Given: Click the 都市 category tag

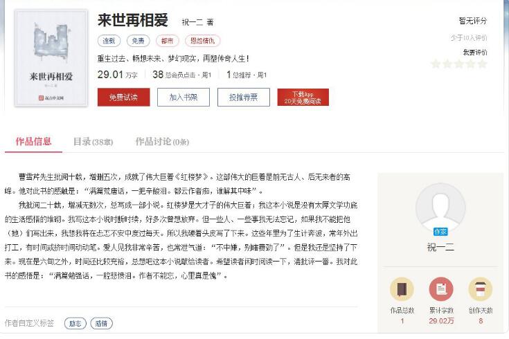Looking at the screenshot, I should (x=167, y=41).
